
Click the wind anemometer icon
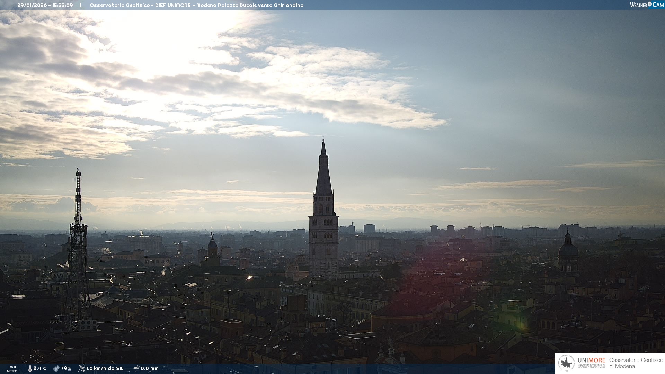81,368
